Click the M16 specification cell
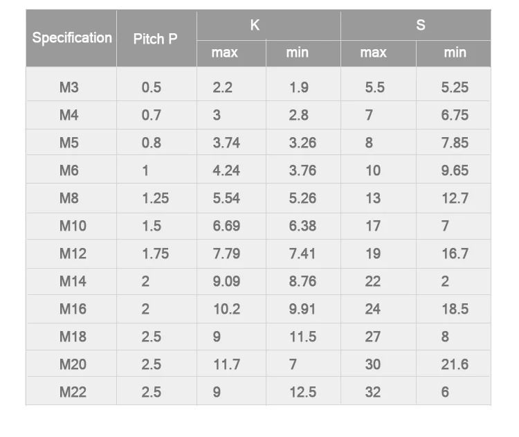Screen dimensions: 519x437 (x=73, y=309)
